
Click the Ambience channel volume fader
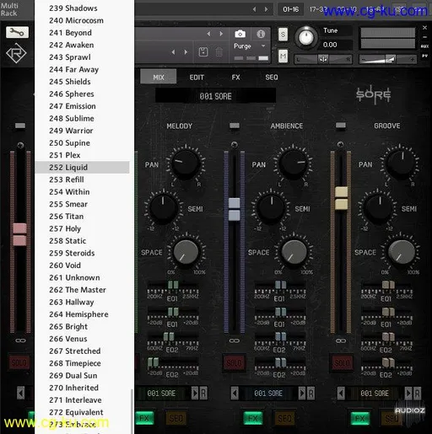(235, 209)
